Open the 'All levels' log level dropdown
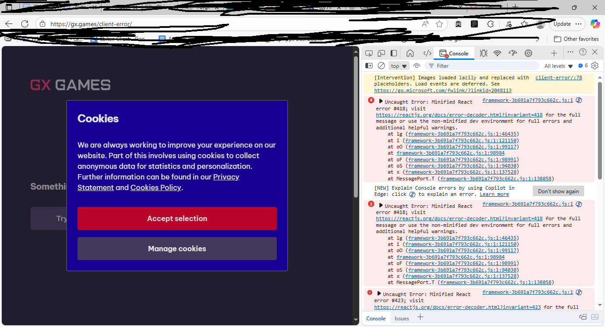This screenshot has height=327, width=605. coord(558,66)
